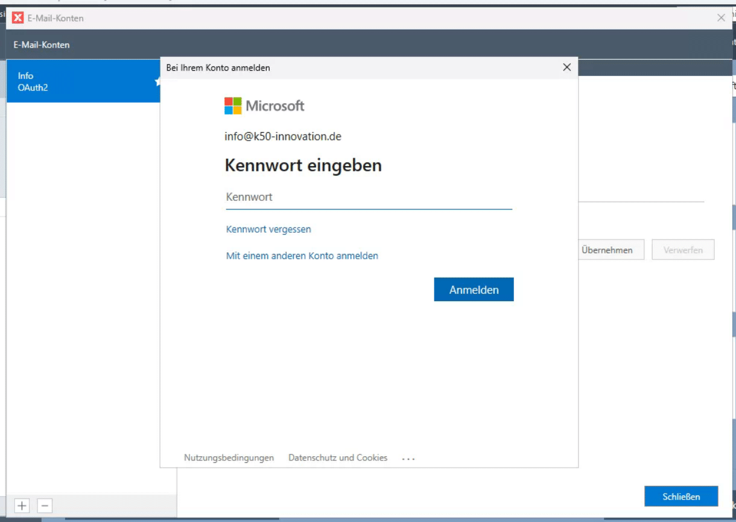736x522 pixels.
Task: Open the three-dots more options in footer
Action: coord(408,459)
